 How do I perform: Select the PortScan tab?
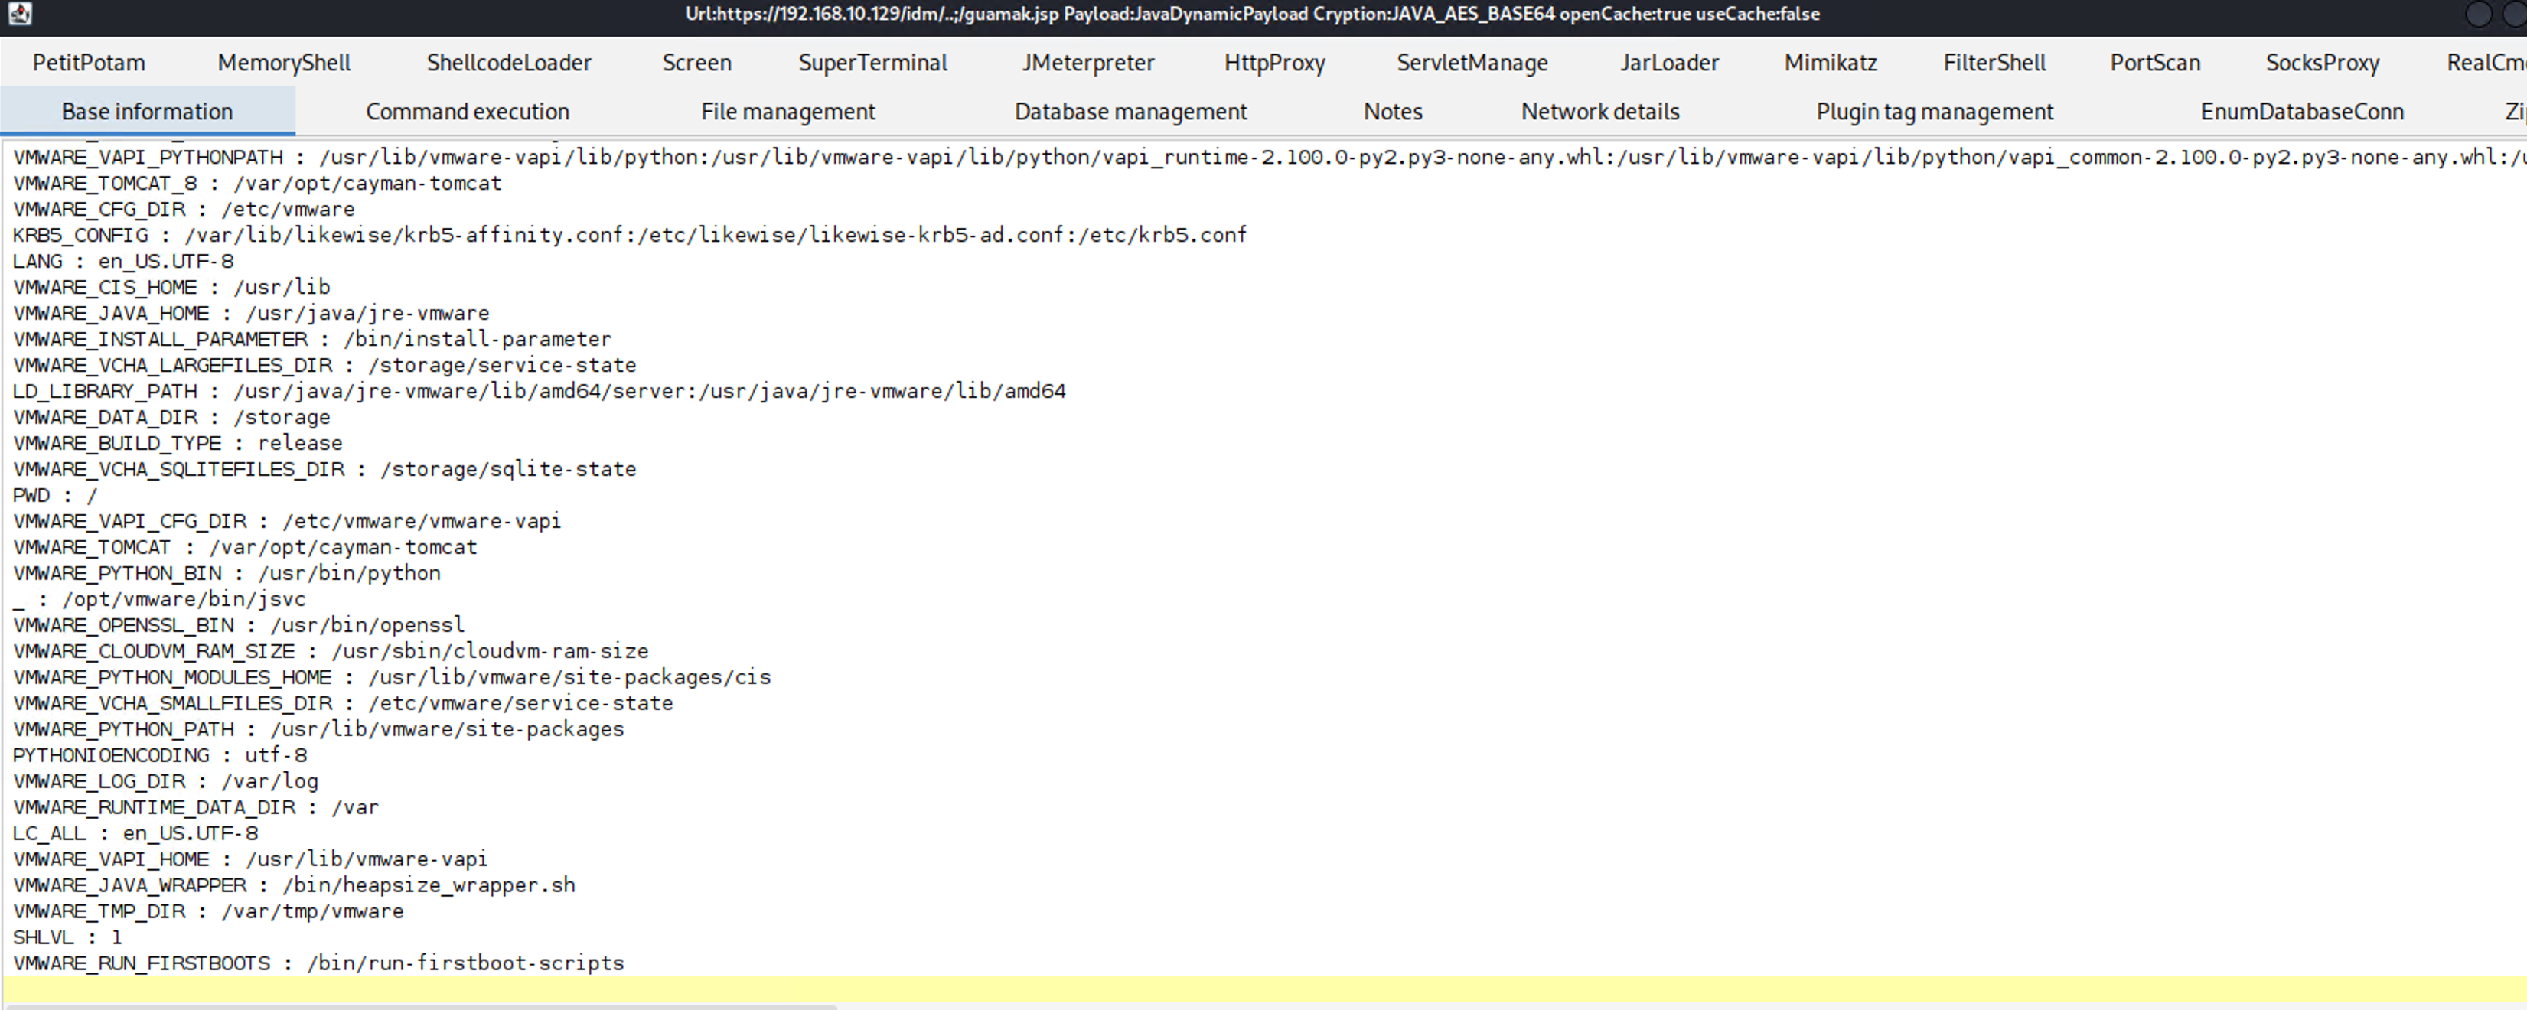(x=2154, y=63)
